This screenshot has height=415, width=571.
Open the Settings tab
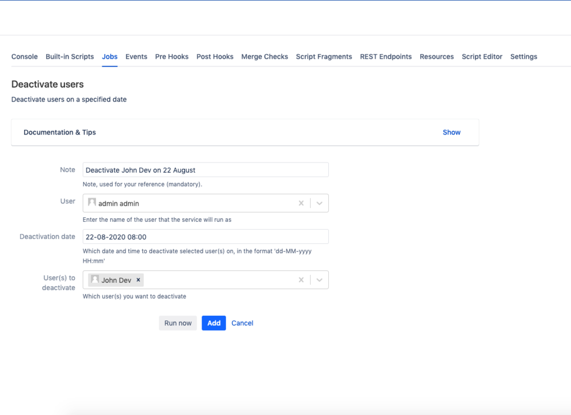pos(524,56)
